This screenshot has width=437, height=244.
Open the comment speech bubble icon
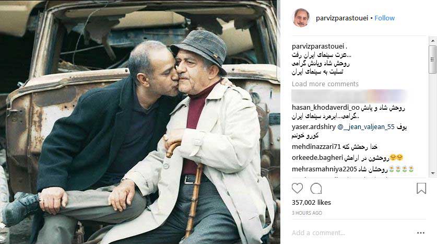coord(316,189)
